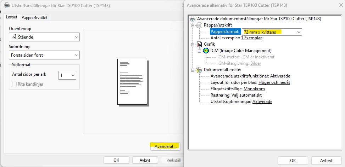Toggle the Rita kantlinjer checkbox
Image resolution: width=345 pixels, height=167 pixels.
(14, 84)
